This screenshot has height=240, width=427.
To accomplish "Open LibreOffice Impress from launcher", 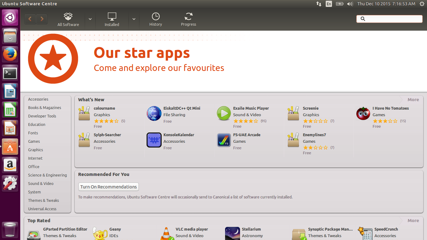I will tap(10, 128).
